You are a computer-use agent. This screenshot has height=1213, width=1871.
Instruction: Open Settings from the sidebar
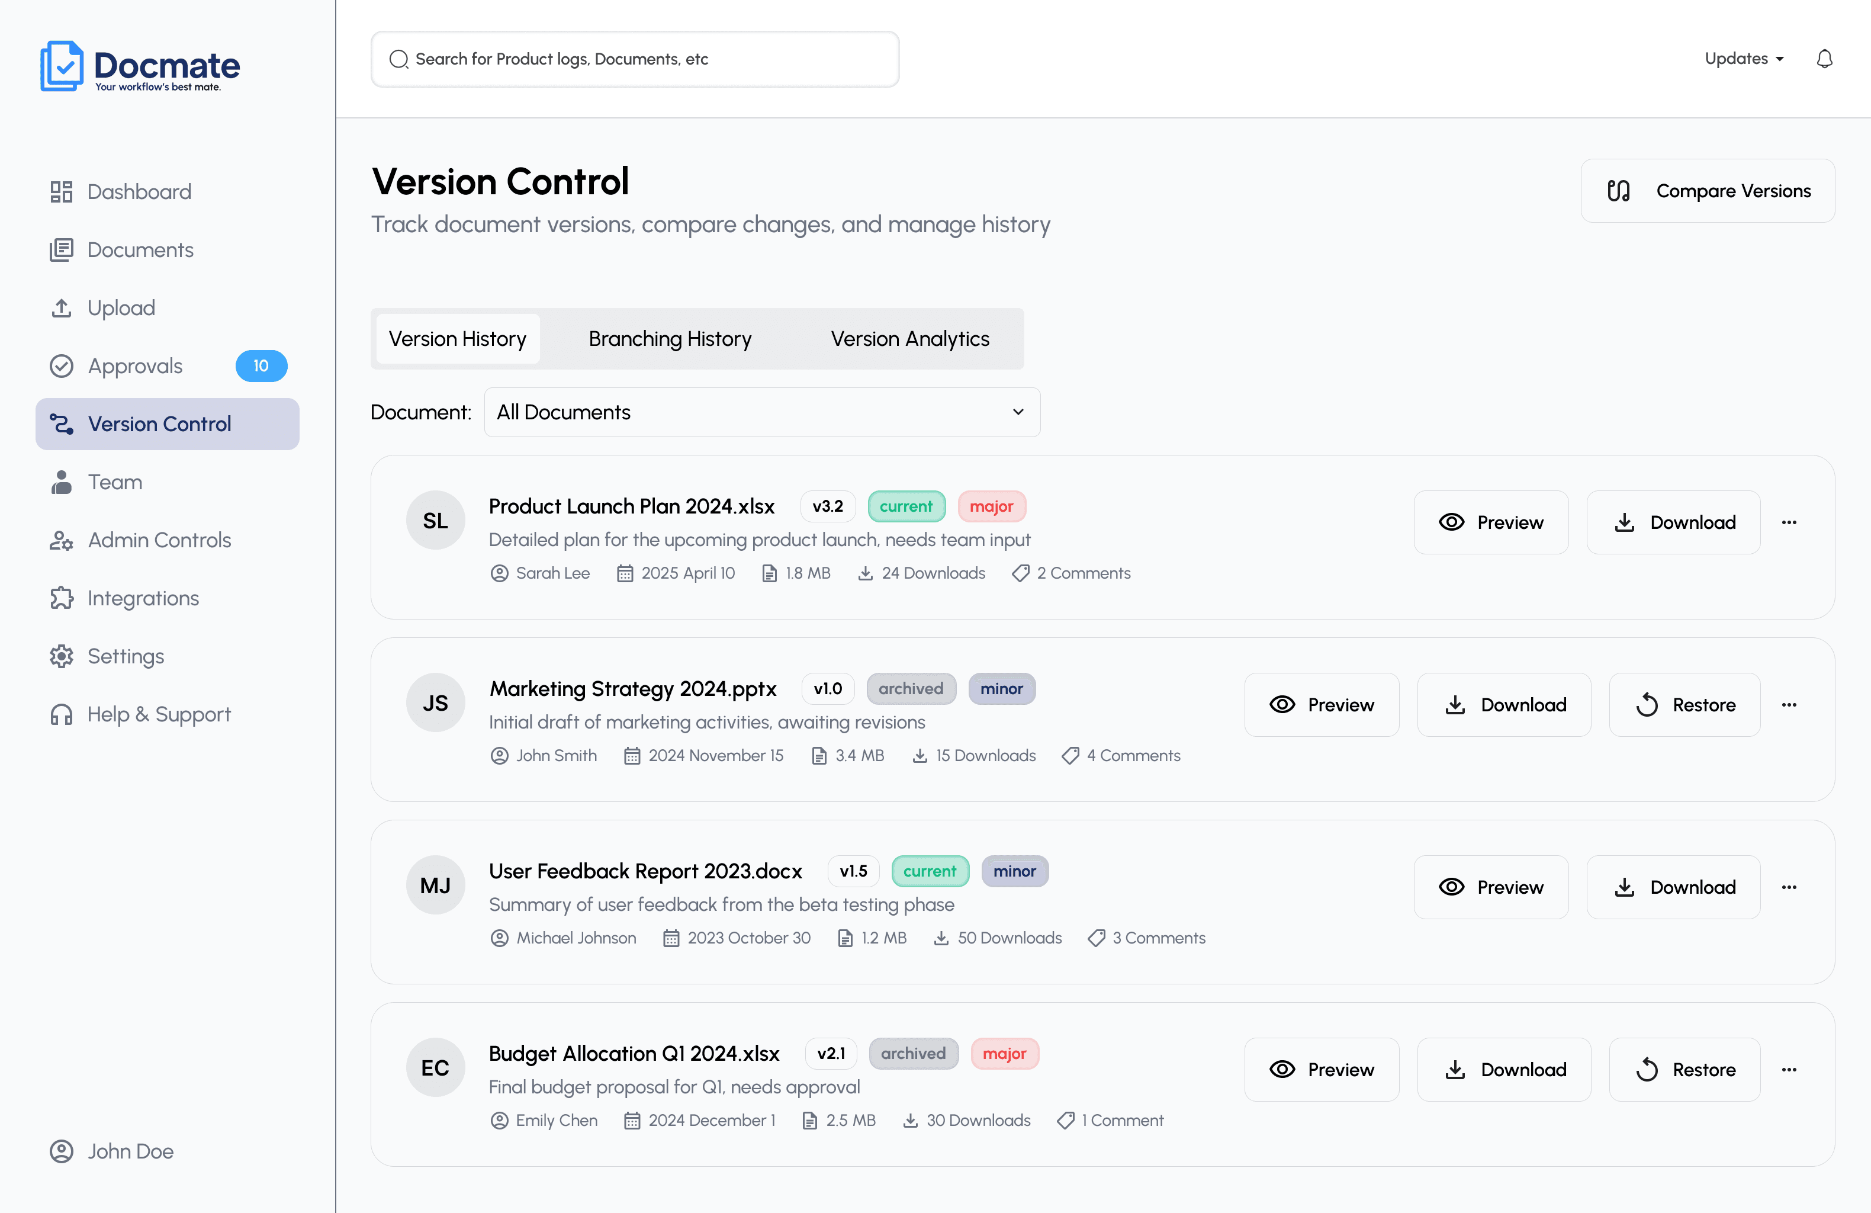tap(107, 656)
